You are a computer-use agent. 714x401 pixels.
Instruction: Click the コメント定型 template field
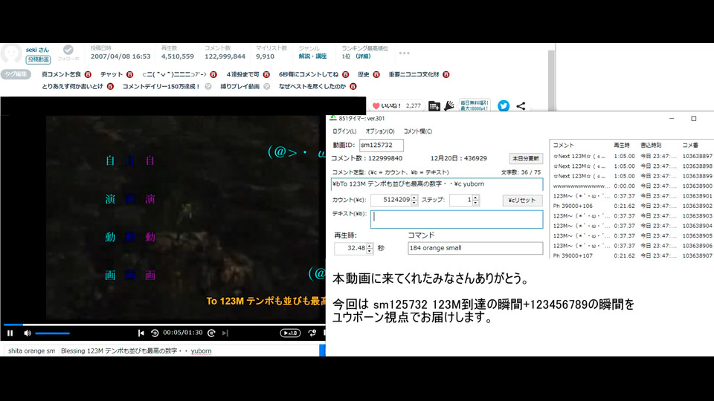coord(437,184)
